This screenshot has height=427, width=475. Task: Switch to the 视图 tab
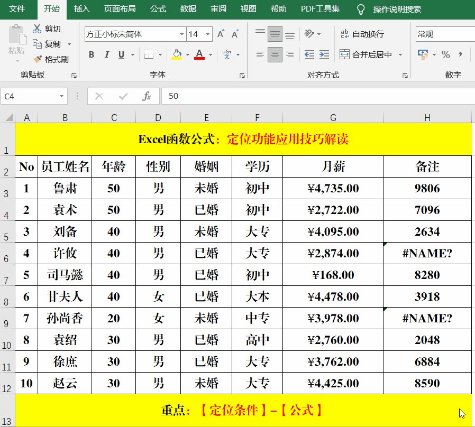[x=249, y=9]
